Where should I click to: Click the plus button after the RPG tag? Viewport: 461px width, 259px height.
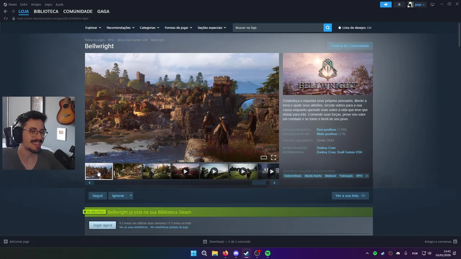point(367,176)
